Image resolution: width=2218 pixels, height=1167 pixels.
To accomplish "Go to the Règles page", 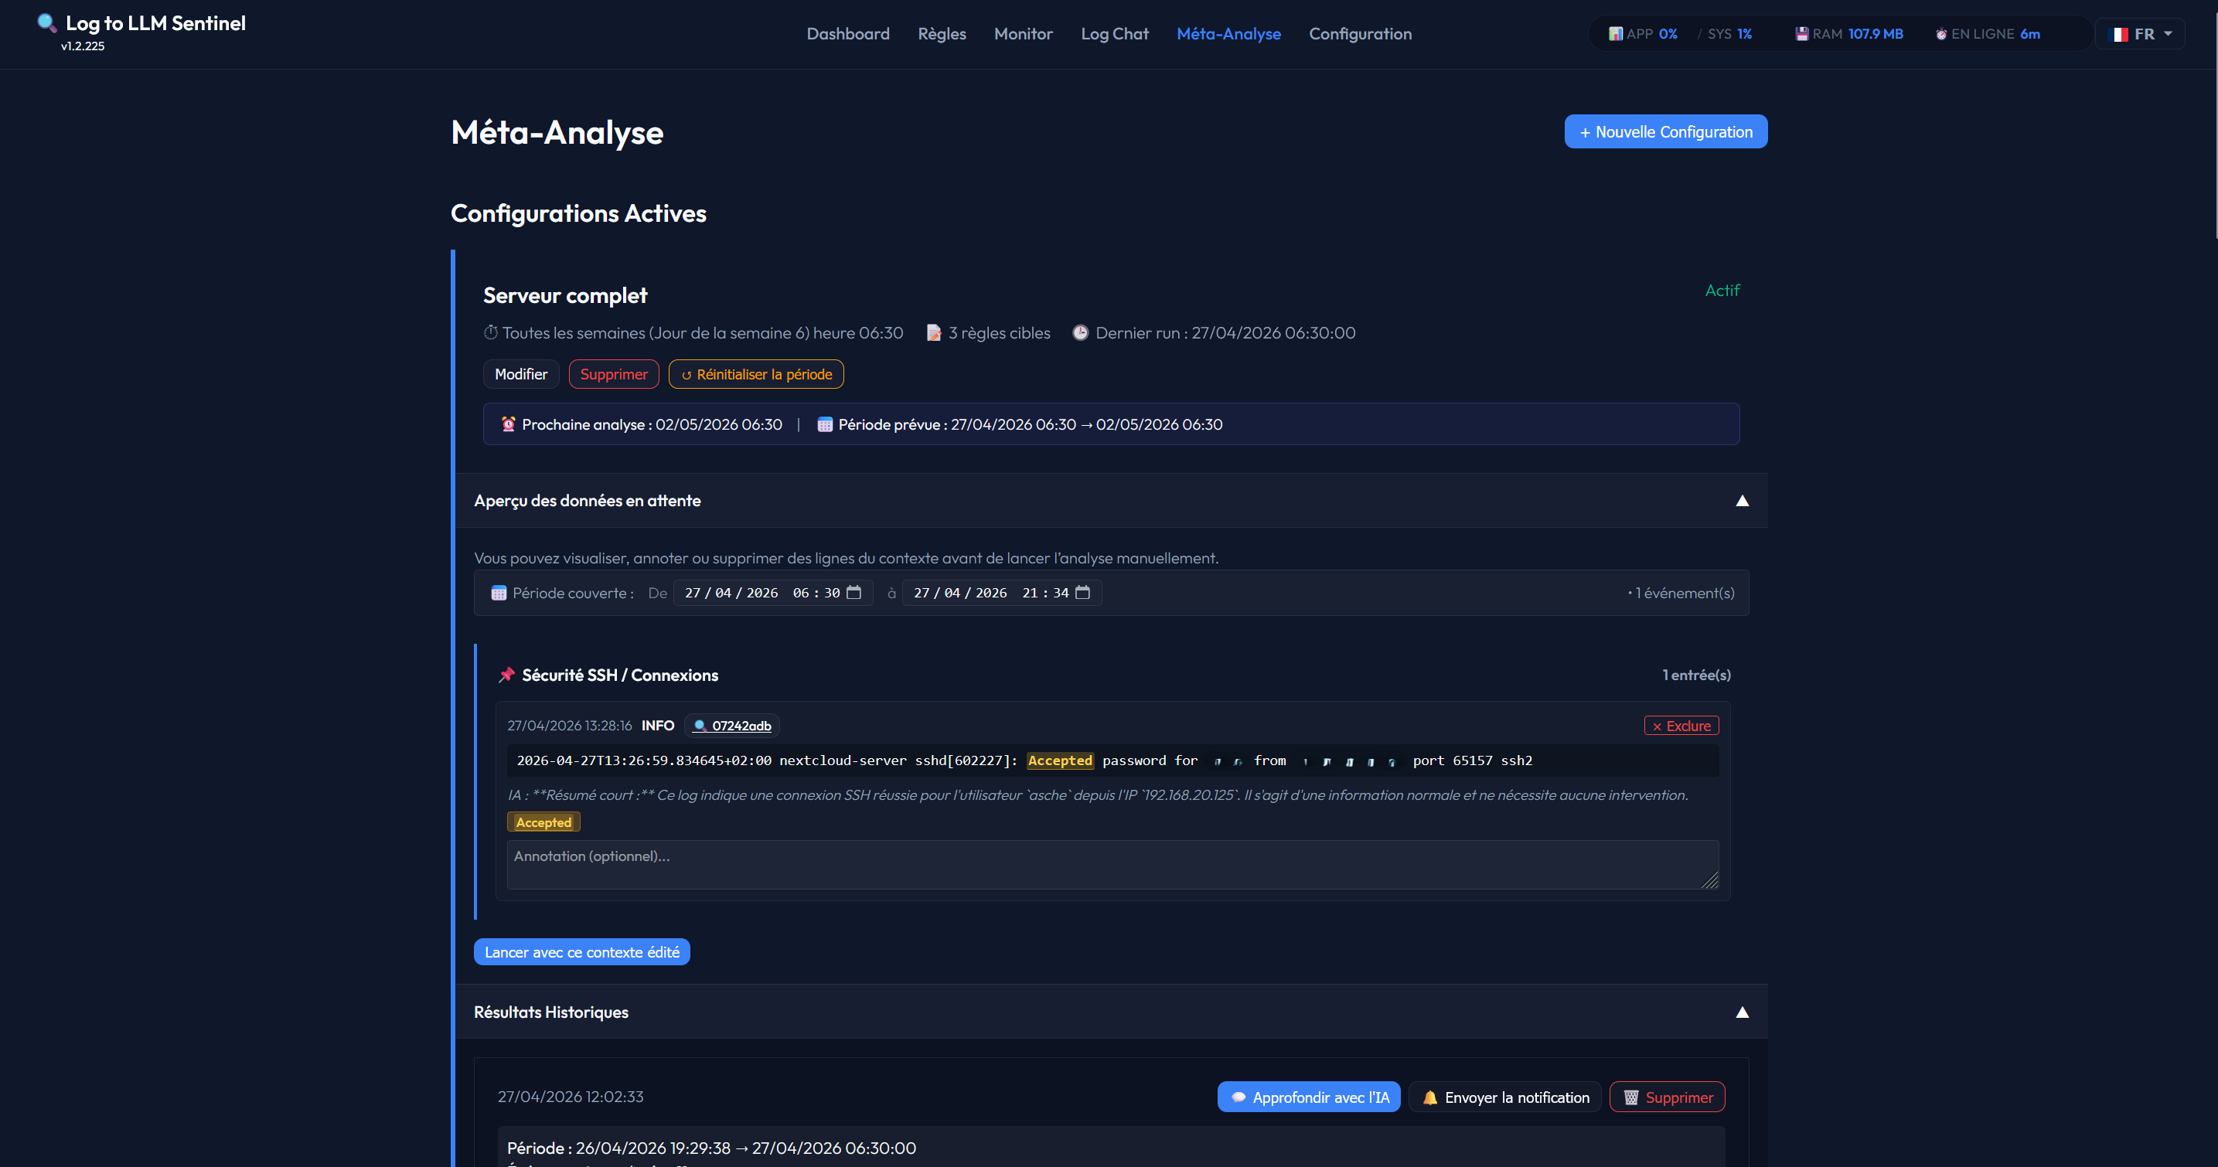I will (x=942, y=33).
